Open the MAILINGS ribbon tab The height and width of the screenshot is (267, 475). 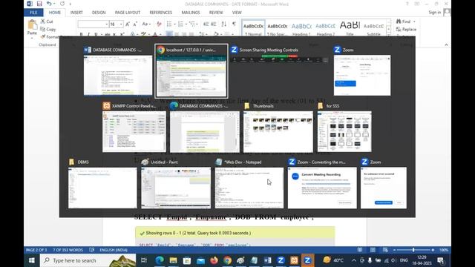click(191, 13)
